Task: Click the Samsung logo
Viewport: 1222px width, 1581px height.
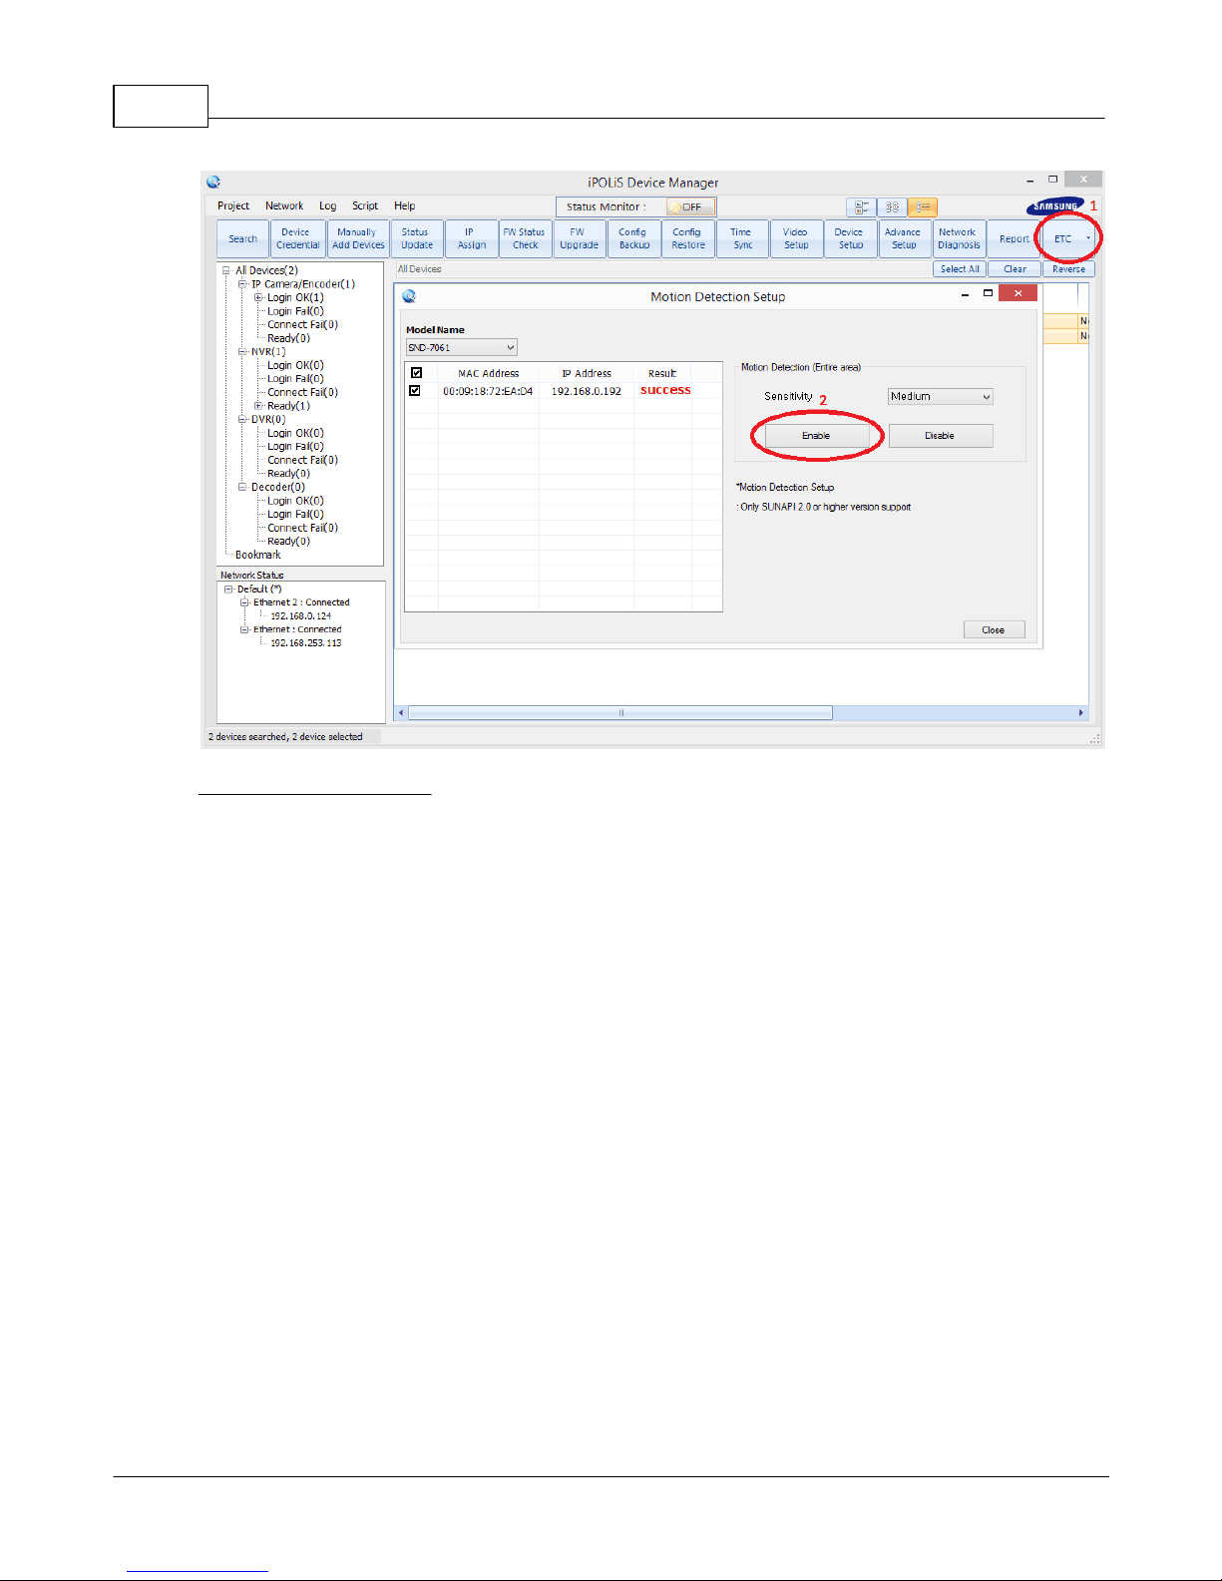Action: click(x=1054, y=206)
